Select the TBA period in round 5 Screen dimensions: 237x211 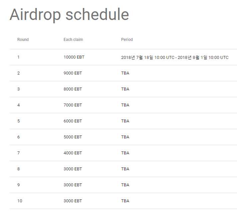(125, 121)
